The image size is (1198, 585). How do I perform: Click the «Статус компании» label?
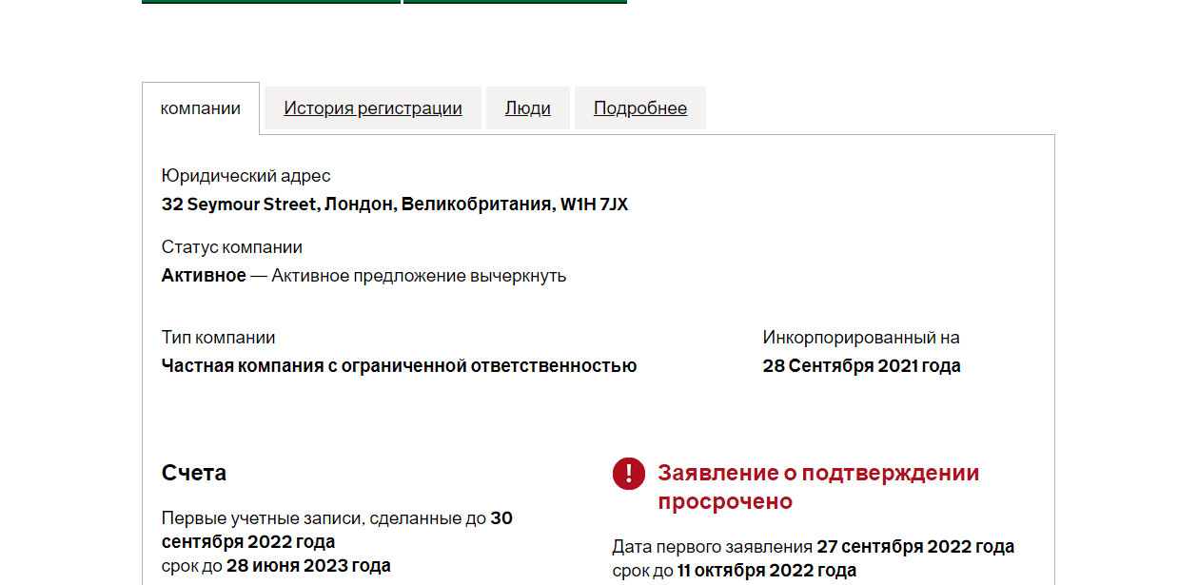click(232, 247)
